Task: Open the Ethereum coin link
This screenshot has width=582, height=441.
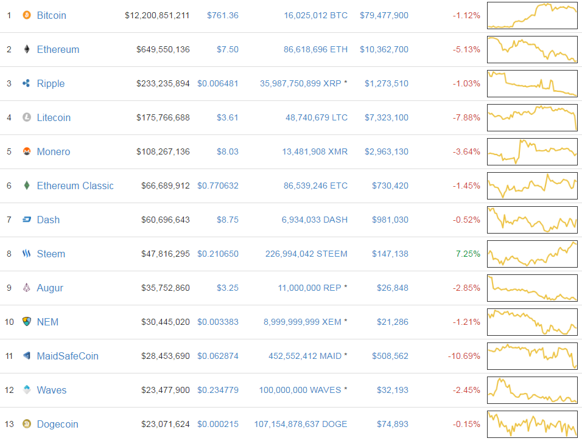Action: (58, 50)
